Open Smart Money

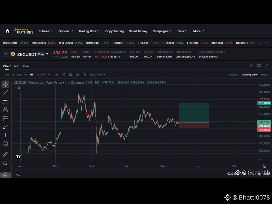coord(138,31)
